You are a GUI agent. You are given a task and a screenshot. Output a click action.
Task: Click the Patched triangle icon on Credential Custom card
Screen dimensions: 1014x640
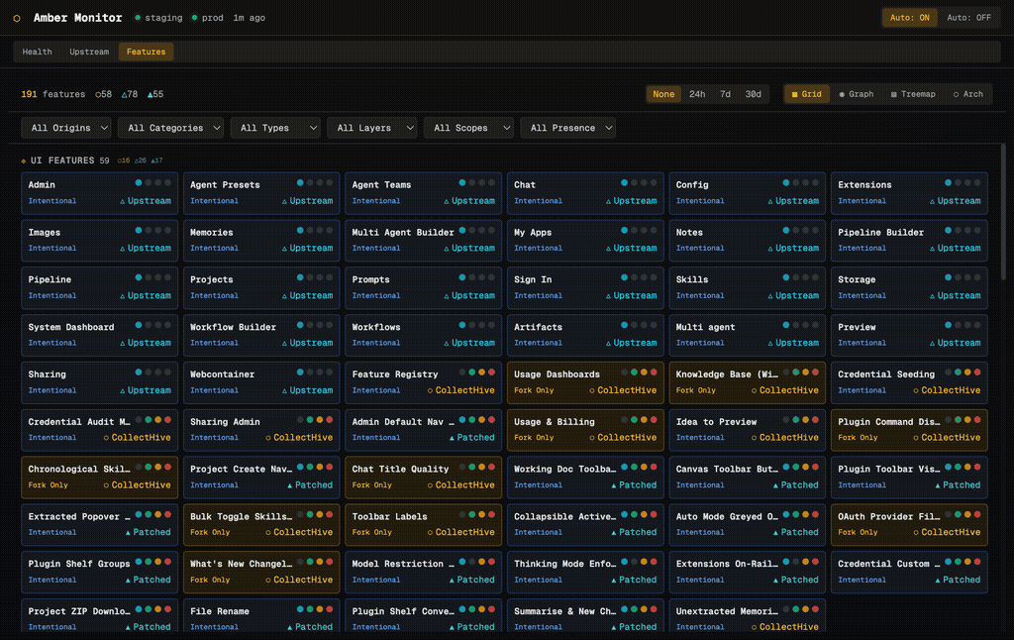[938, 580]
